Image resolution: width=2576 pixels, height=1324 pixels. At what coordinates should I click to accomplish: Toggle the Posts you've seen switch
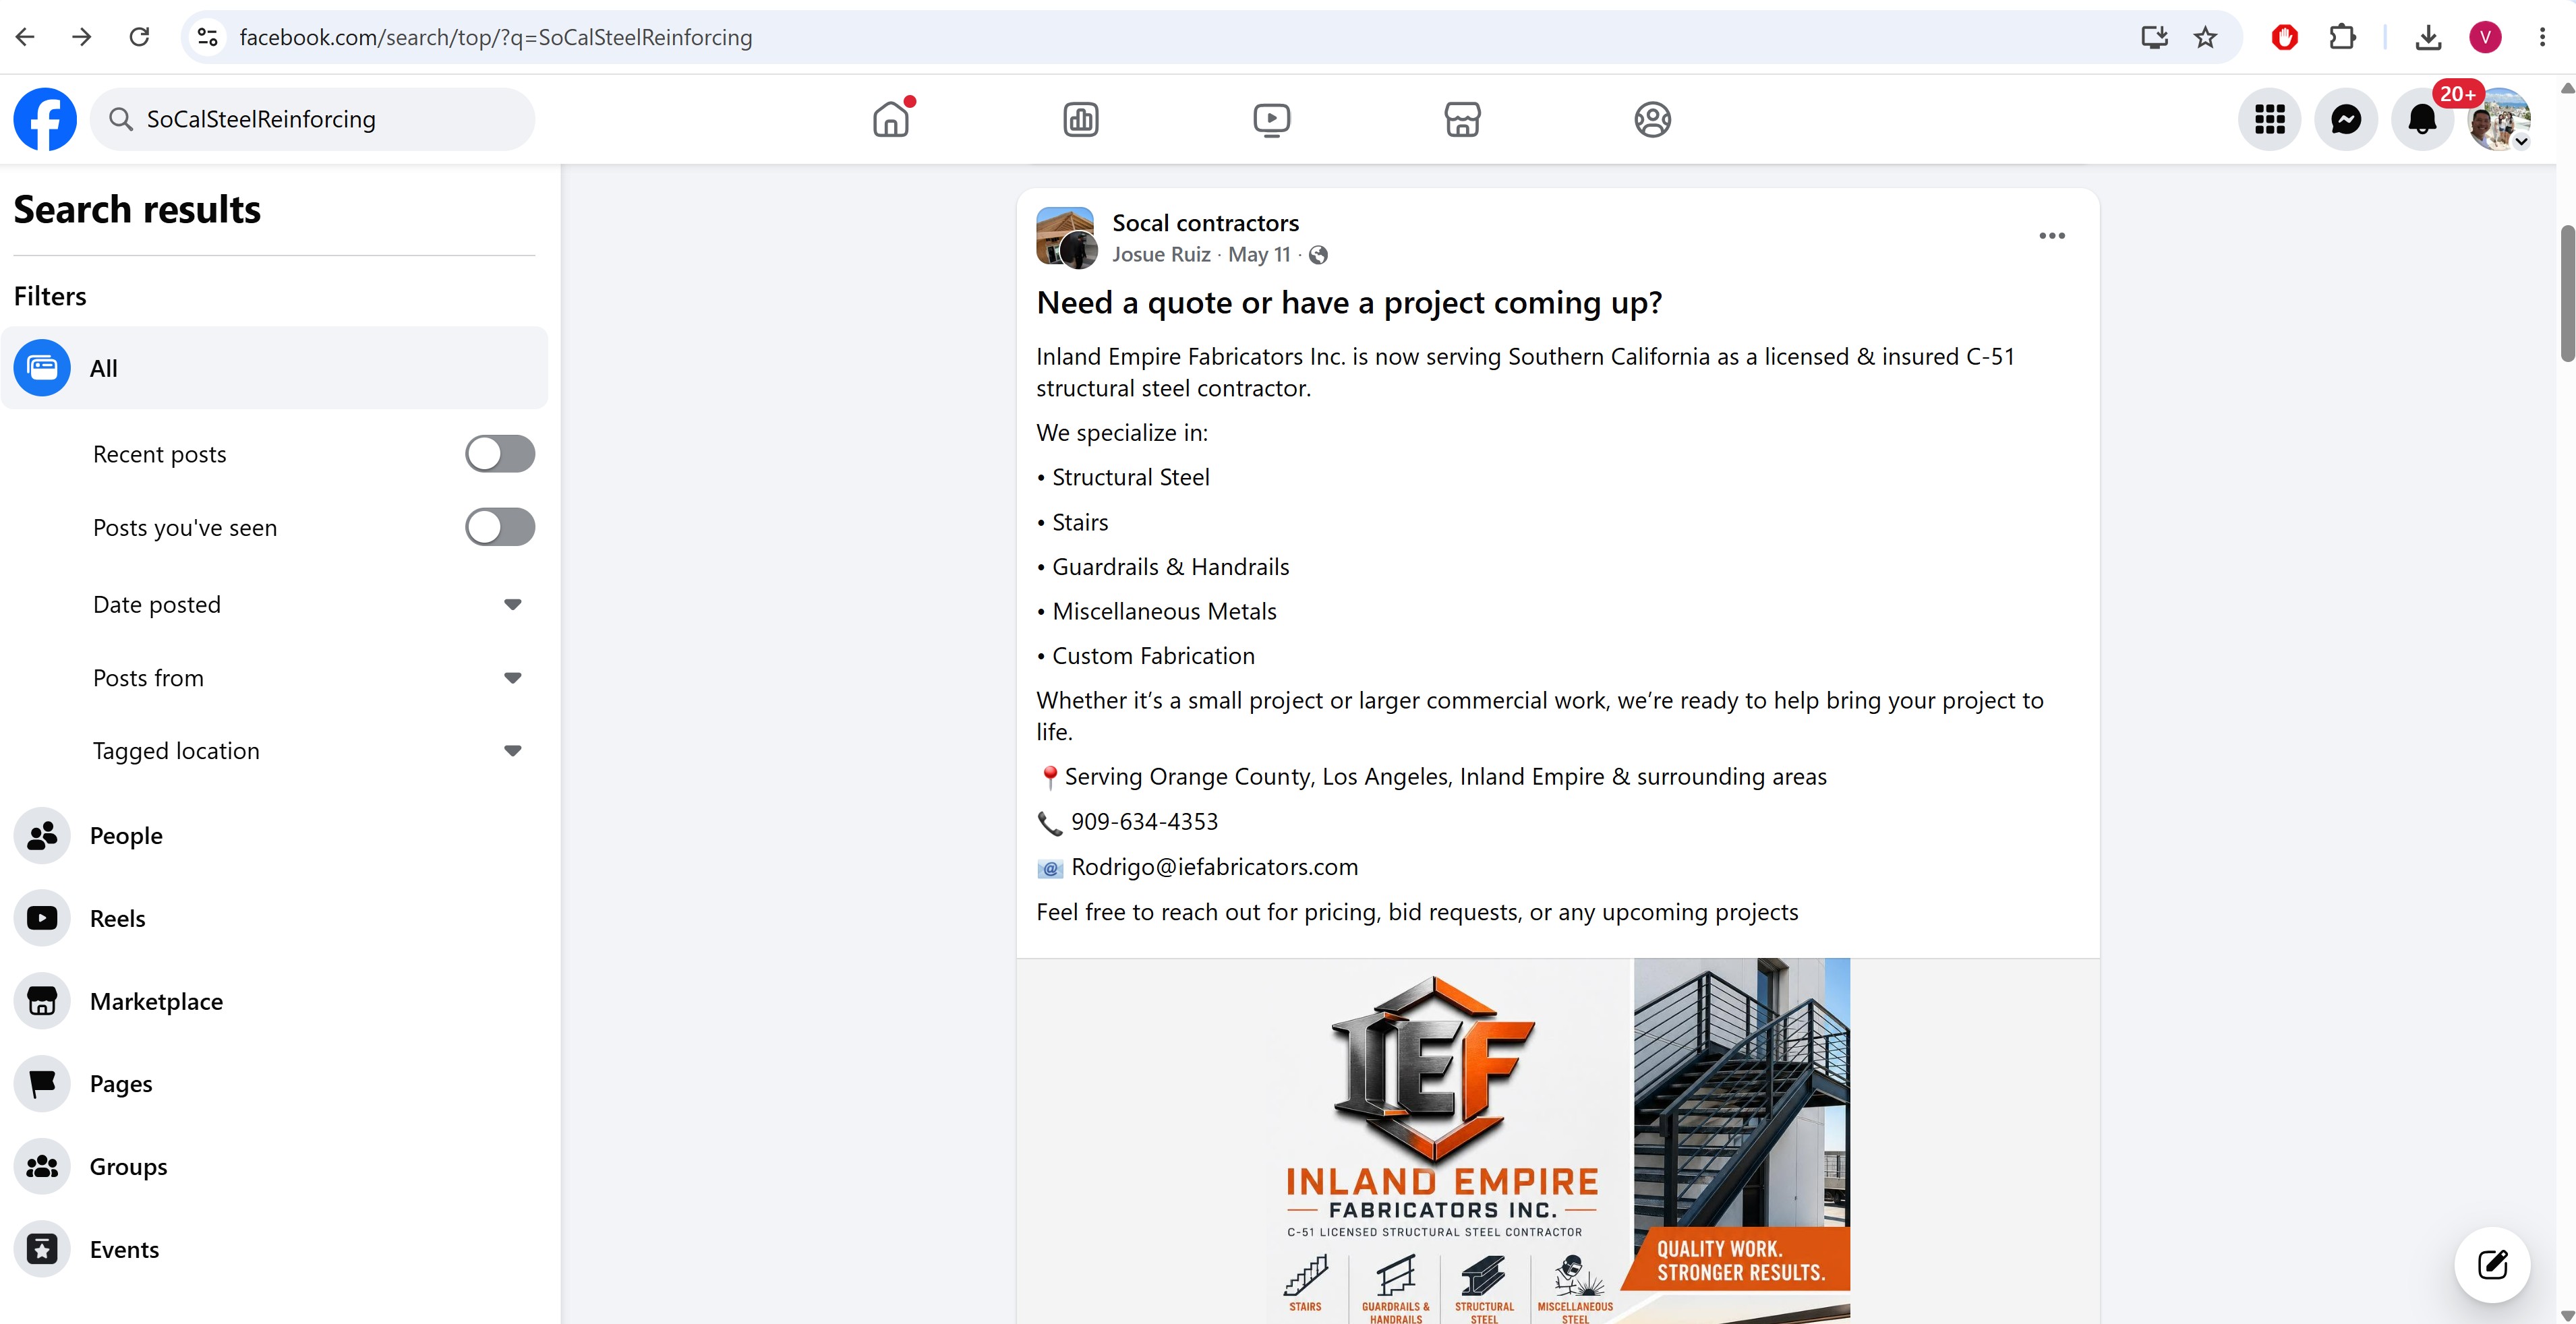click(x=500, y=527)
